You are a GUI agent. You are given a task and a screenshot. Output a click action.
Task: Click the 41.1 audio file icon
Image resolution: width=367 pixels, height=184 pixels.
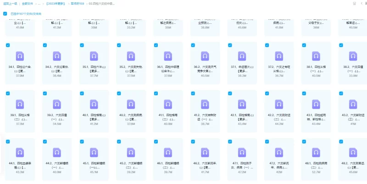coord(168,104)
